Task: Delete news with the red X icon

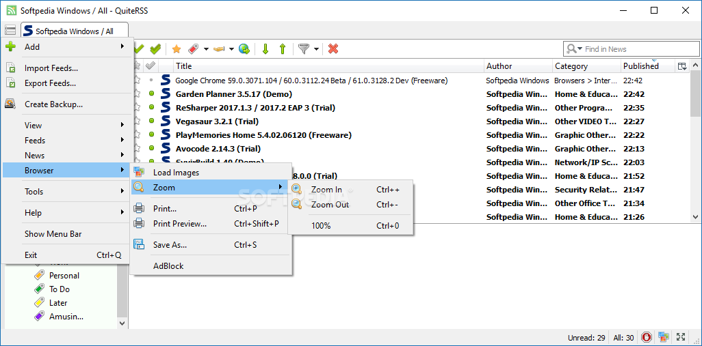Action: tap(333, 48)
